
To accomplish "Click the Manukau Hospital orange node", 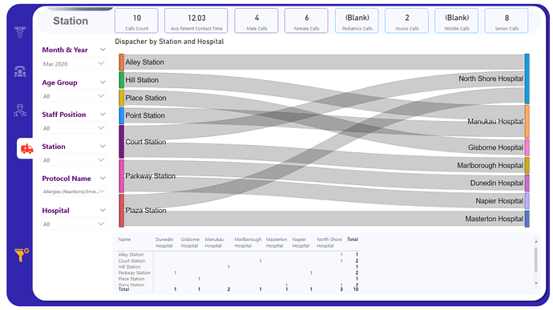I will click(x=527, y=121).
